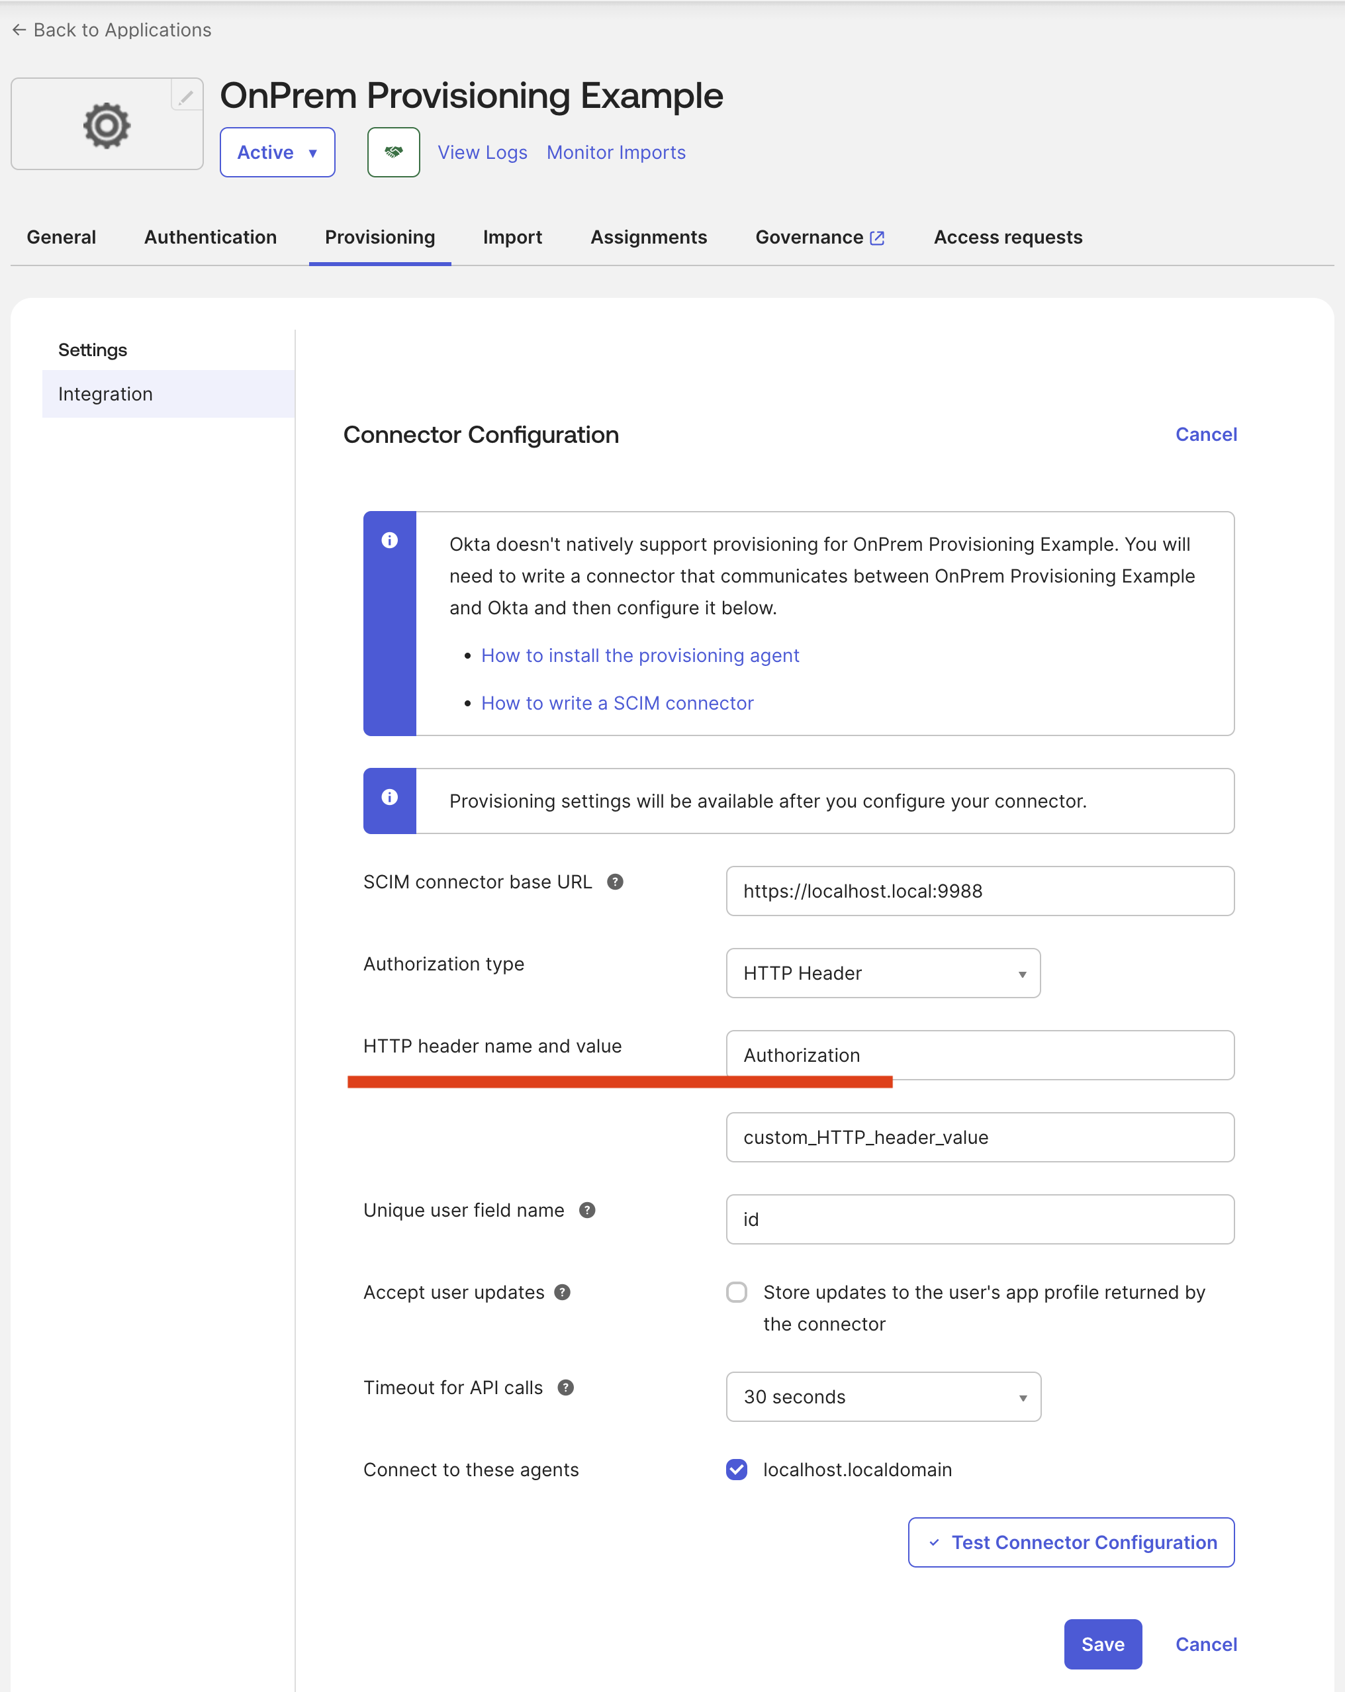Go to the Assignments tab
This screenshot has width=1345, height=1692.
click(x=648, y=237)
